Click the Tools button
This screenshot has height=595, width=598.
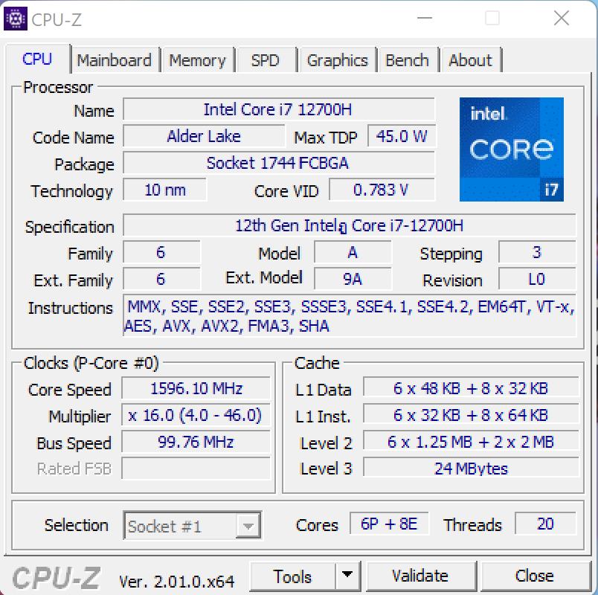[292, 576]
